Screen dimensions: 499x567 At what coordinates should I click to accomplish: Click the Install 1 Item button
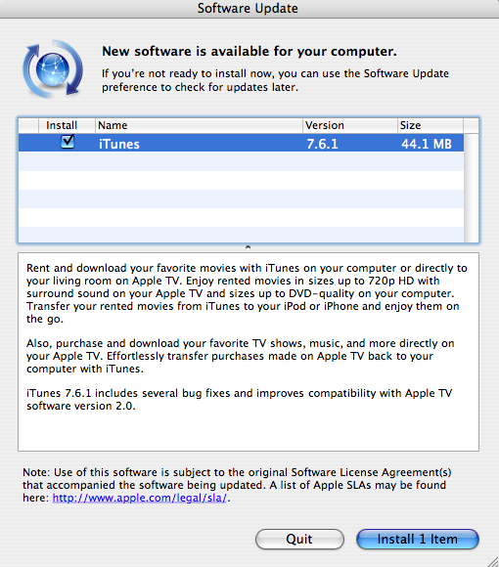pyautogui.click(x=418, y=540)
